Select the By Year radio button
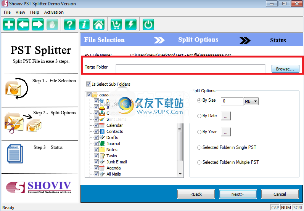The image size is (304, 211). point(199,132)
